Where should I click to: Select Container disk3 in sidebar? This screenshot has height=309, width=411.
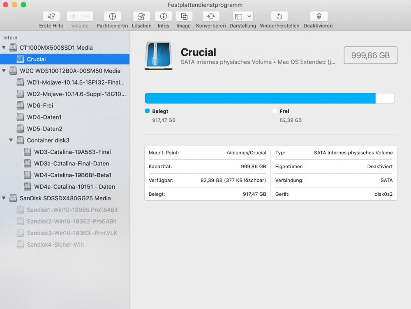pos(65,140)
